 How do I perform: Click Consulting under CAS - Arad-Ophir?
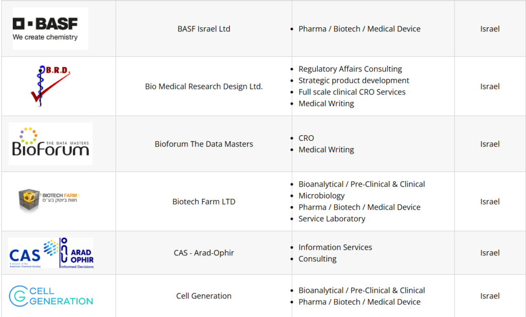[x=317, y=259]
